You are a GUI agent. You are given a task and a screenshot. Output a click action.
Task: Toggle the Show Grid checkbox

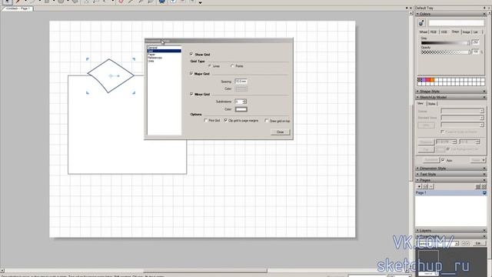point(191,54)
